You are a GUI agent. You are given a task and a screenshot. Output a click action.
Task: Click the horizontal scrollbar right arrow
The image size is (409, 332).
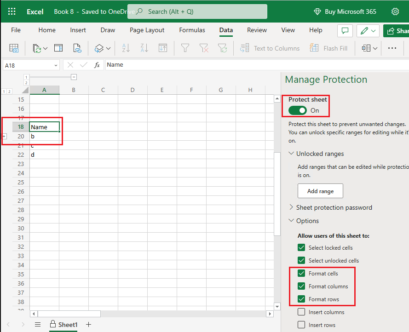(270, 314)
